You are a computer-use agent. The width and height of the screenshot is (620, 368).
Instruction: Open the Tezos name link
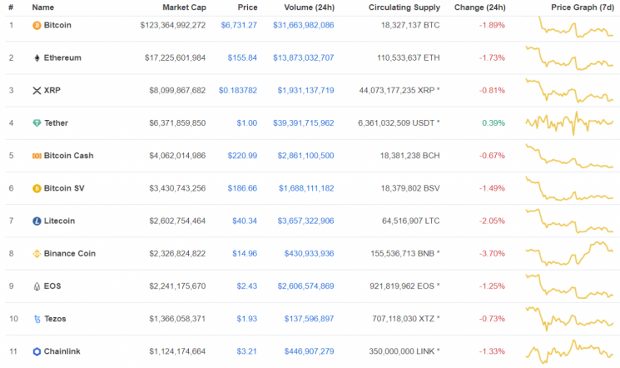click(x=55, y=319)
